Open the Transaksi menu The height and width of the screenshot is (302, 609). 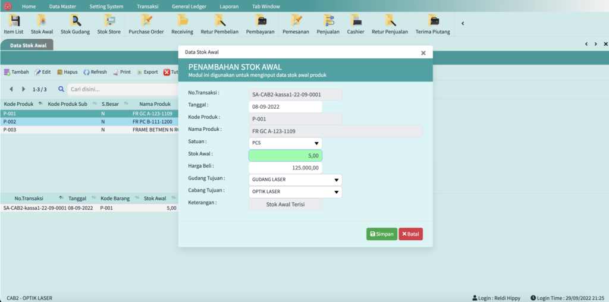tap(147, 6)
